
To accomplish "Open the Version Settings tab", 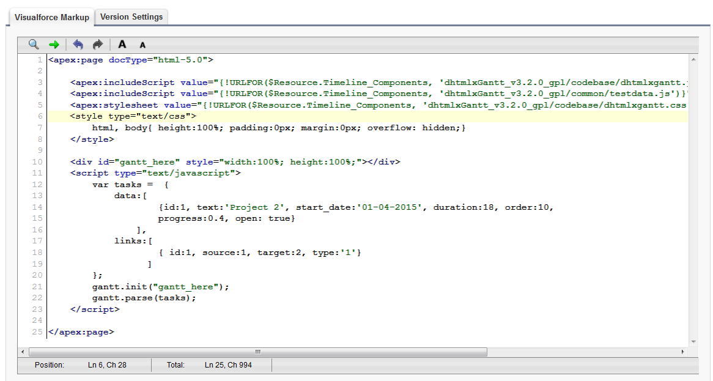I will [x=131, y=17].
